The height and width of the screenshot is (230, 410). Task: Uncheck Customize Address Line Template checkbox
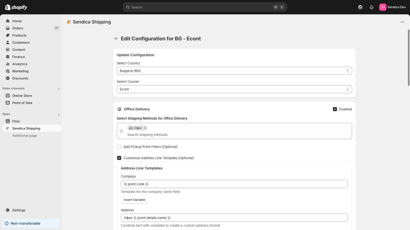tap(119, 158)
